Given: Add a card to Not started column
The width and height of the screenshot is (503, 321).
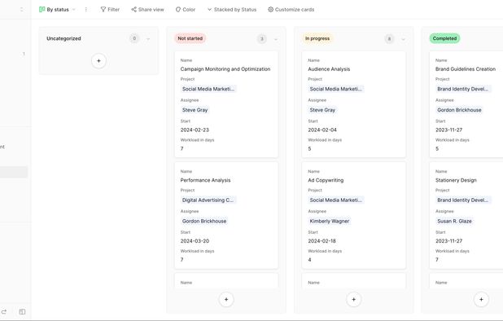Looking at the screenshot, I should (226, 300).
